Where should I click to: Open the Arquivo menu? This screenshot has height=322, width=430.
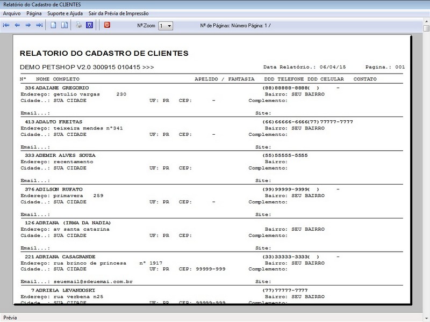pyautogui.click(x=12, y=13)
